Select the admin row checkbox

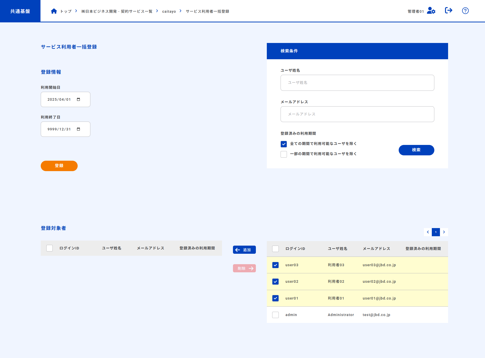(x=275, y=315)
